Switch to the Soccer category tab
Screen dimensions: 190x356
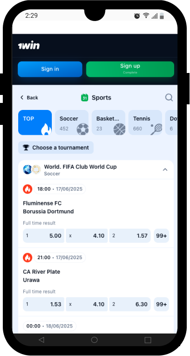72,123
